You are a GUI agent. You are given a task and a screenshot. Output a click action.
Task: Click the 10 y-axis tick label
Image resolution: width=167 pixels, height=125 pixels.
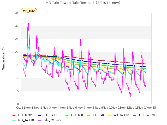[x=17, y=78]
